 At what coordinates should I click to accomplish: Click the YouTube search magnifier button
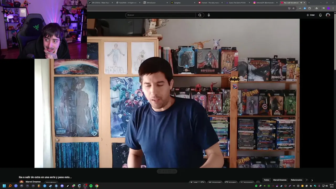(x=200, y=15)
